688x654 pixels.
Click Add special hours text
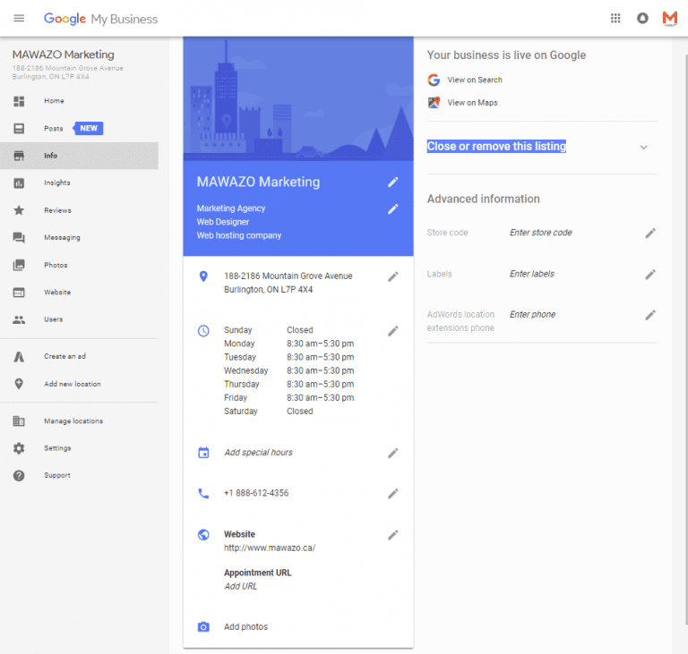(x=258, y=453)
